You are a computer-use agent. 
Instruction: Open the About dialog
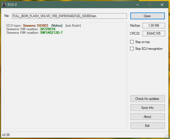click(147, 117)
